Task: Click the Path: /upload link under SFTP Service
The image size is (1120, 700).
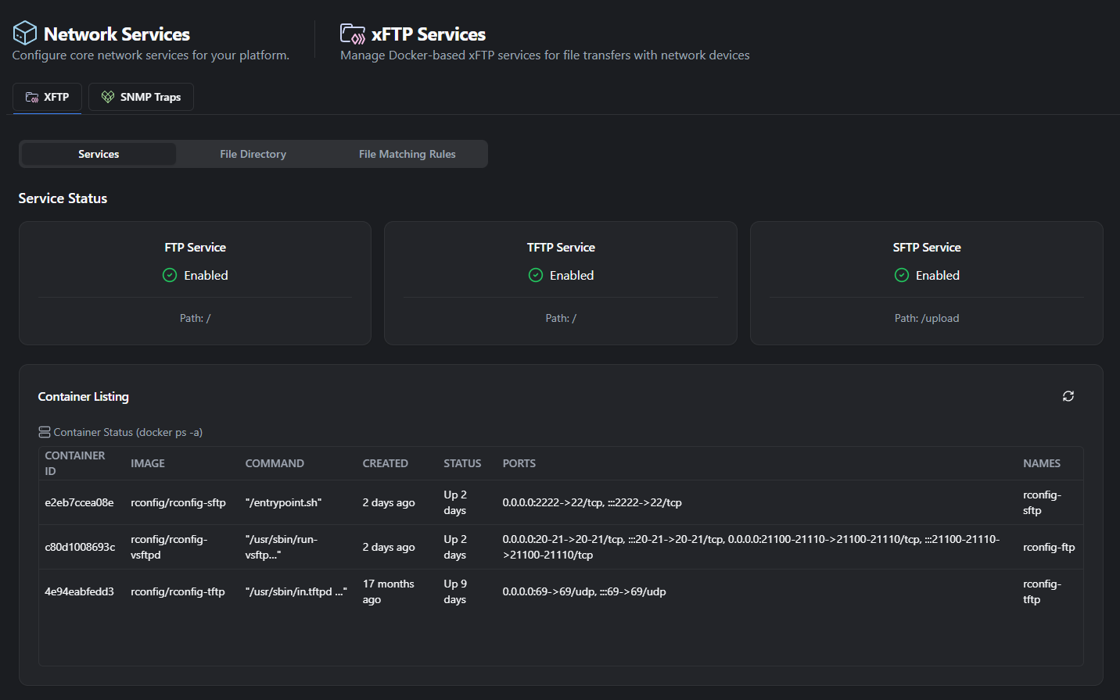Action: [927, 318]
